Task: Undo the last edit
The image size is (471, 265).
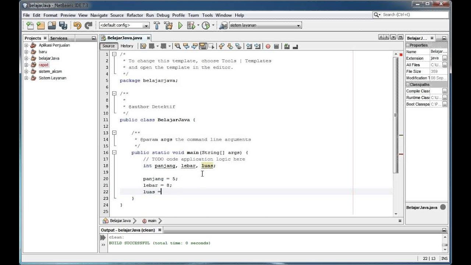Action: pos(77,25)
